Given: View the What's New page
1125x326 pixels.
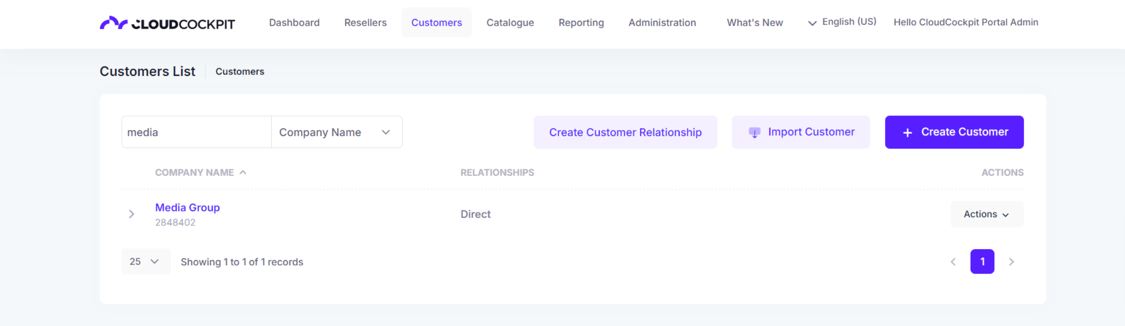Looking at the screenshot, I should pos(755,23).
